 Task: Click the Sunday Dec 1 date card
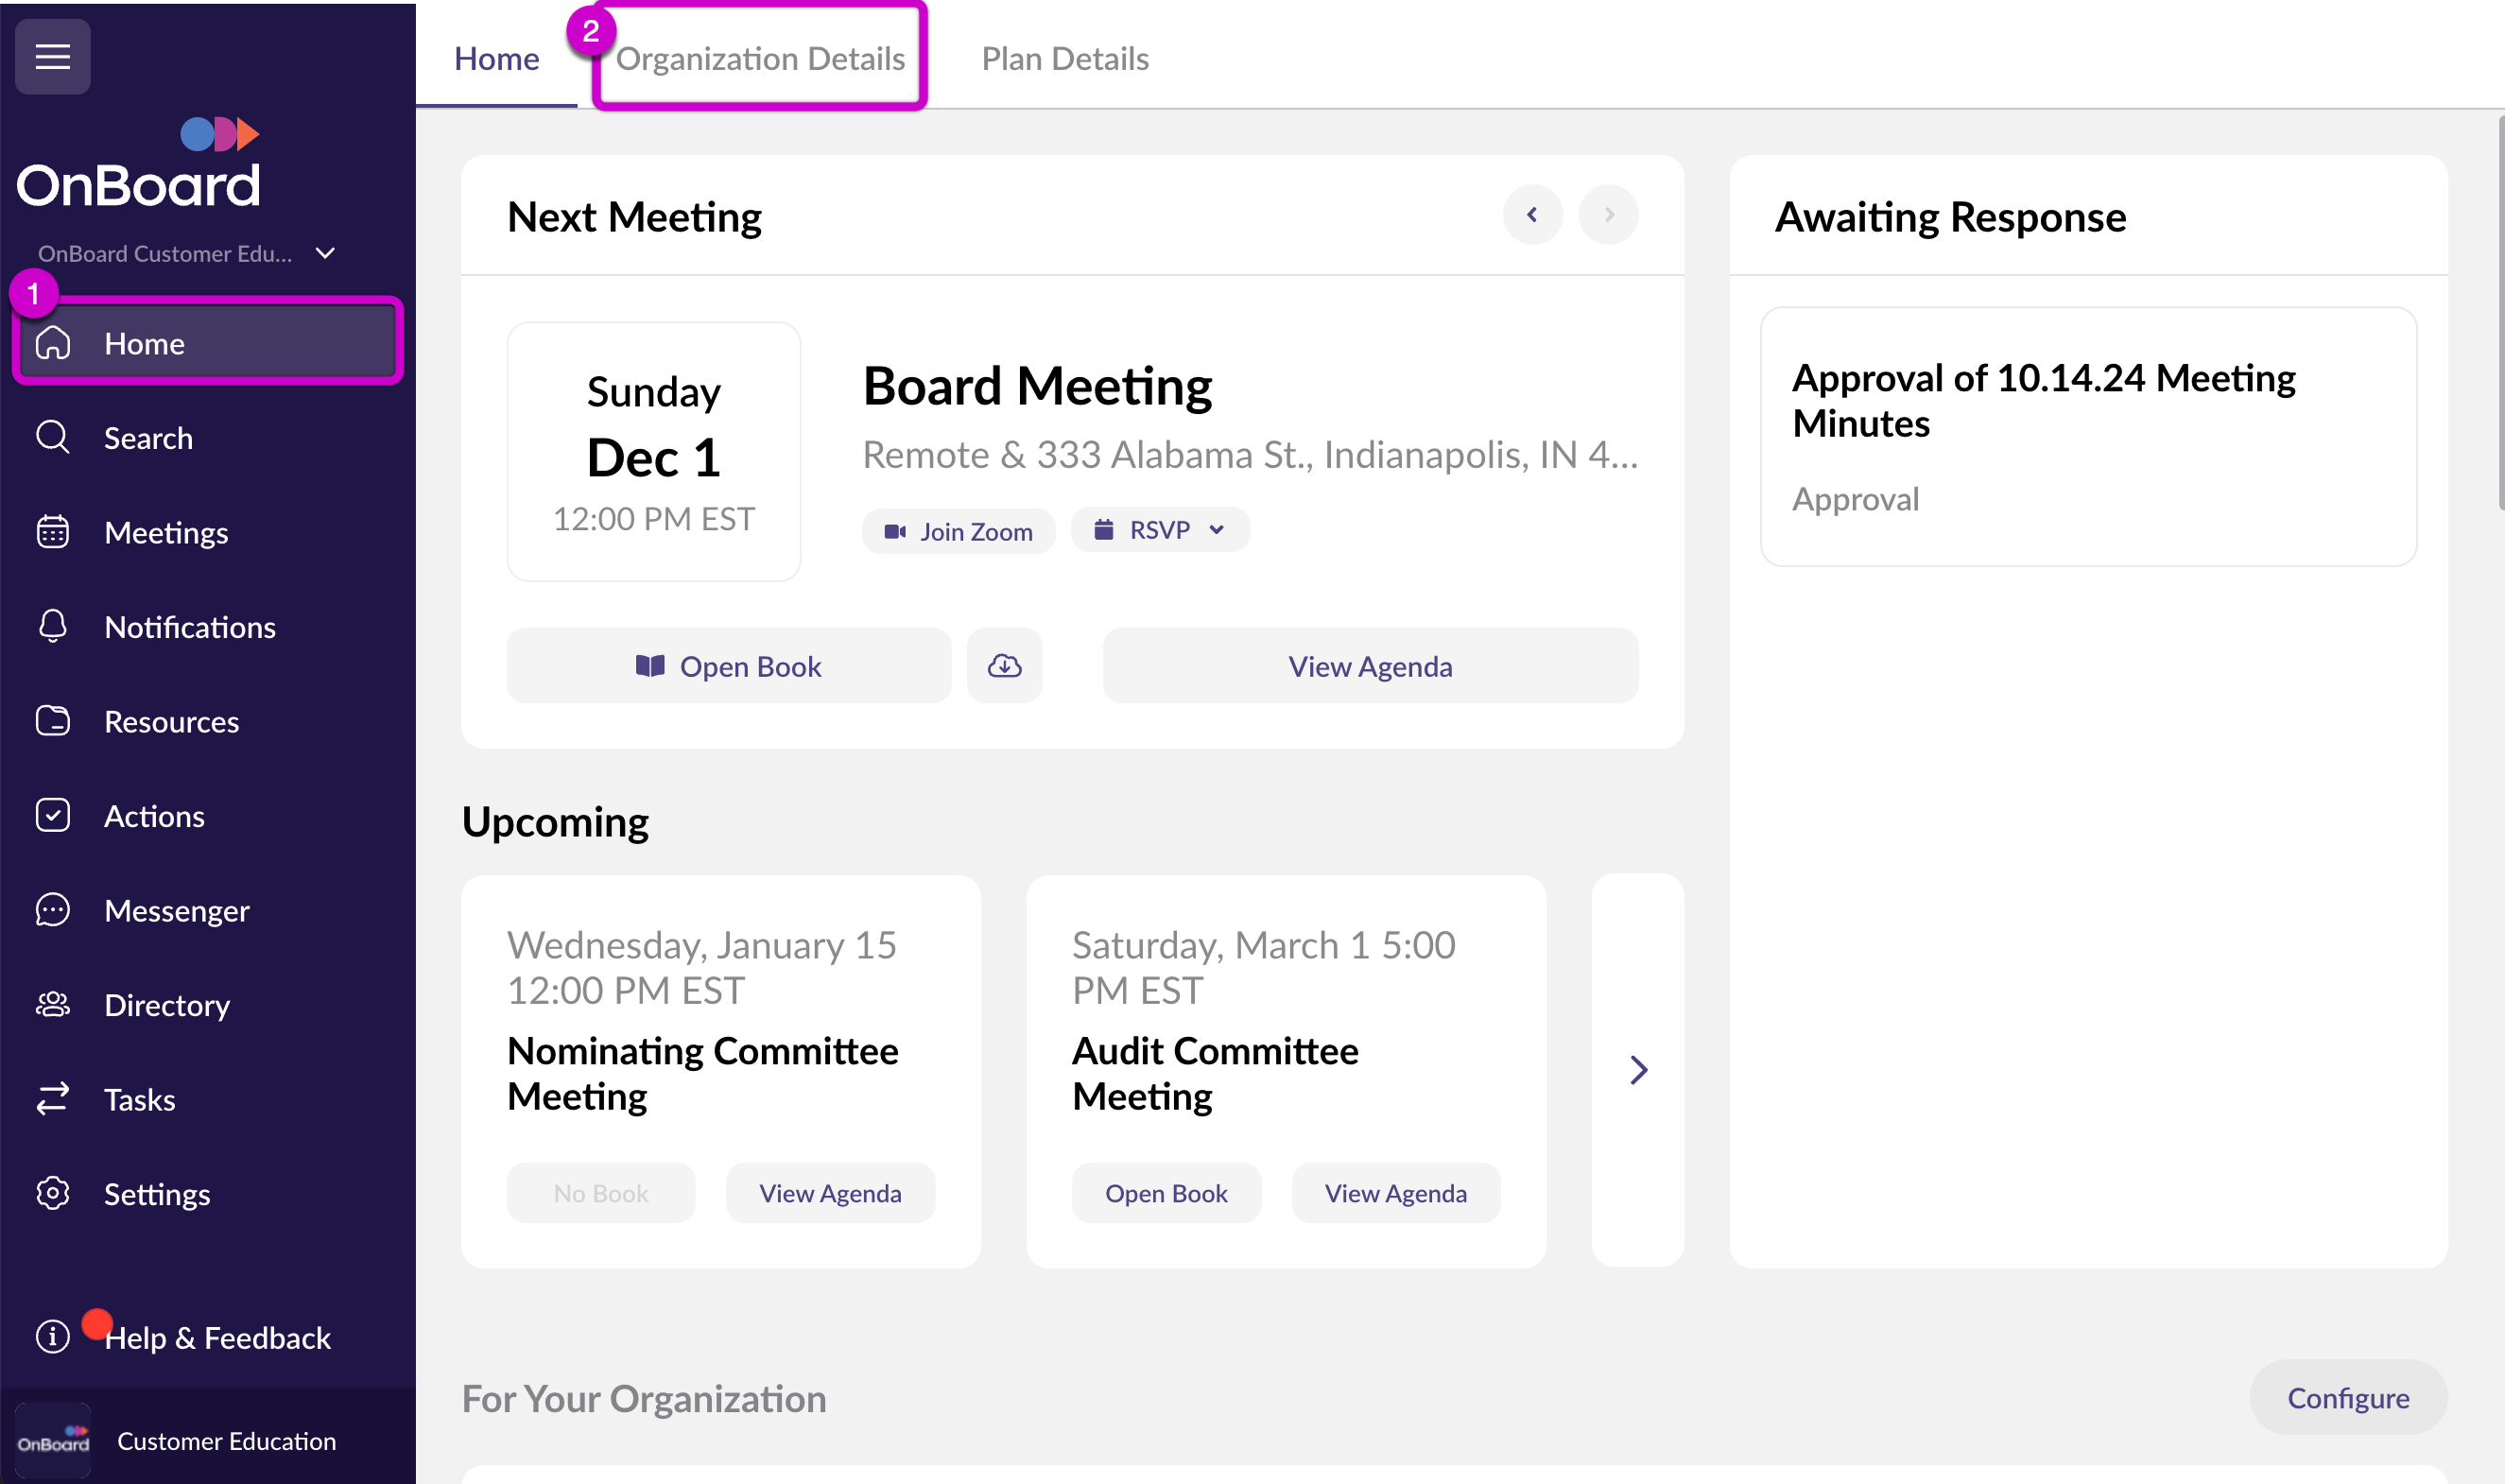(654, 451)
